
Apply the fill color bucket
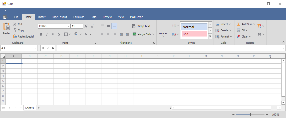[76, 34]
